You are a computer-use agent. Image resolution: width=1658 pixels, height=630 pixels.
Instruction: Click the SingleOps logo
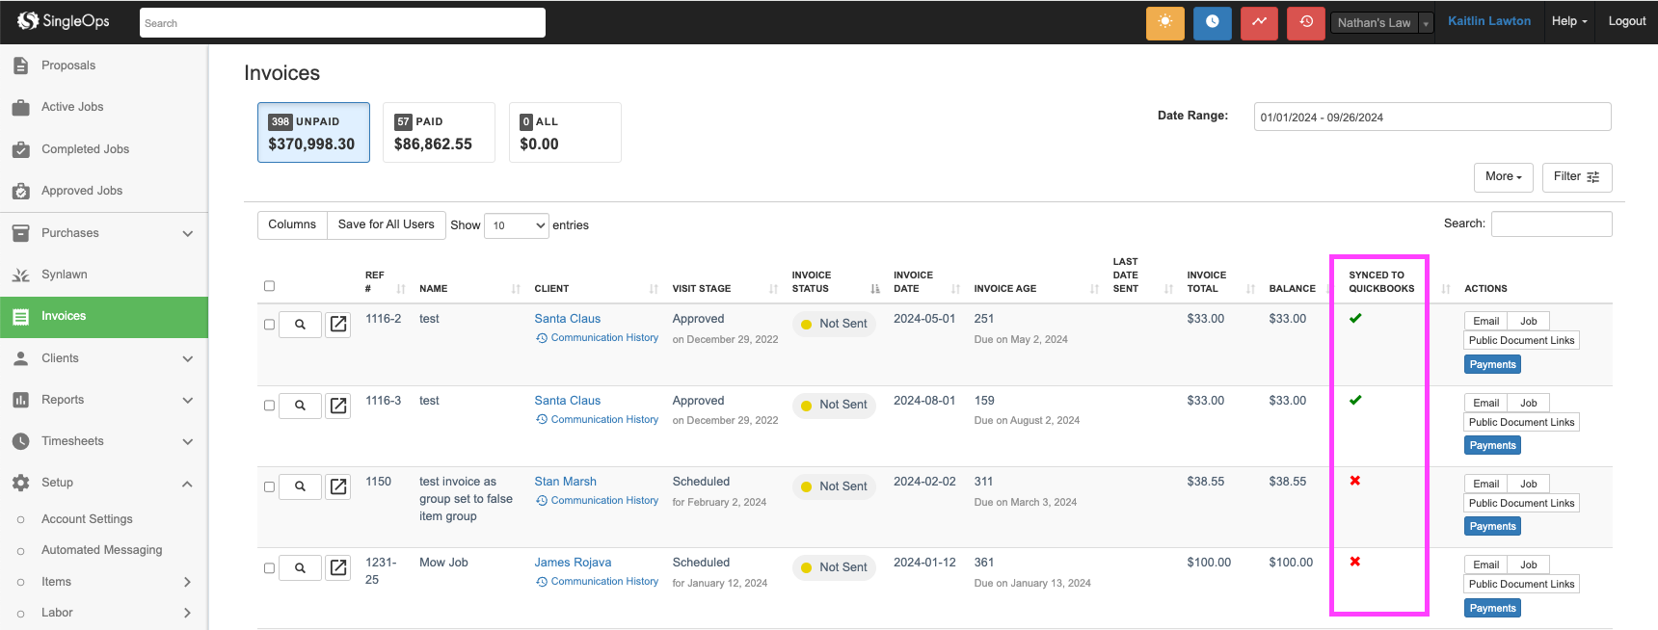(x=64, y=21)
